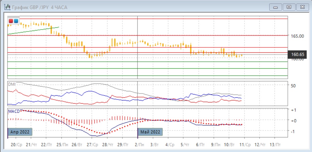Click the candlestick chart icon in title bar
The width and height of the screenshot is (312, 152).
6,7
